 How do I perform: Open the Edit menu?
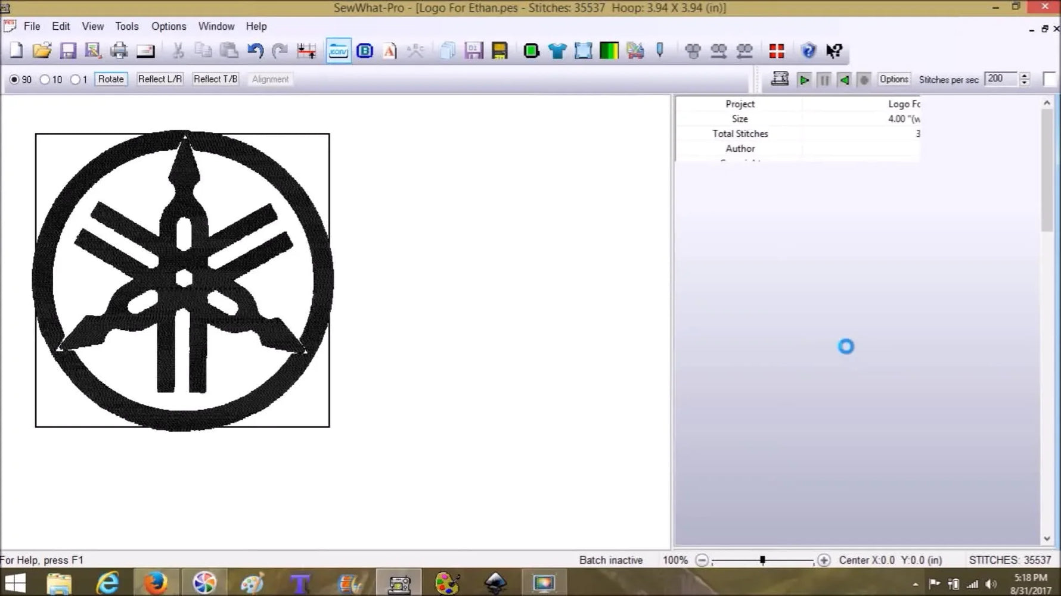click(x=61, y=26)
